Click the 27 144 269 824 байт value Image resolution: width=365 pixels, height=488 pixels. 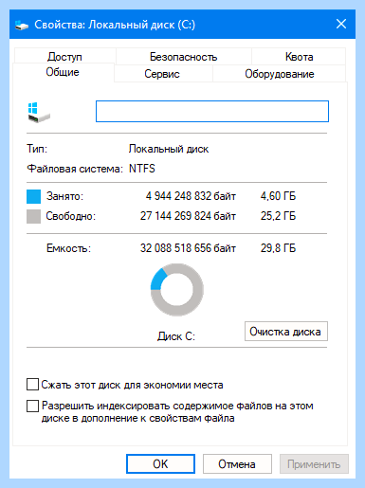click(188, 216)
